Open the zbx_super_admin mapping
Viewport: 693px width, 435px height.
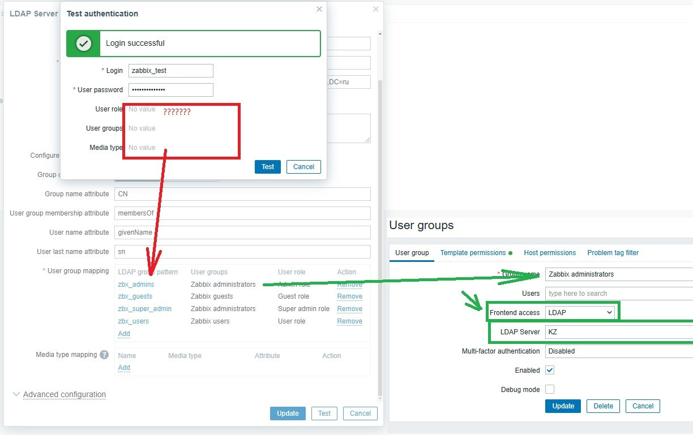(144, 309)
